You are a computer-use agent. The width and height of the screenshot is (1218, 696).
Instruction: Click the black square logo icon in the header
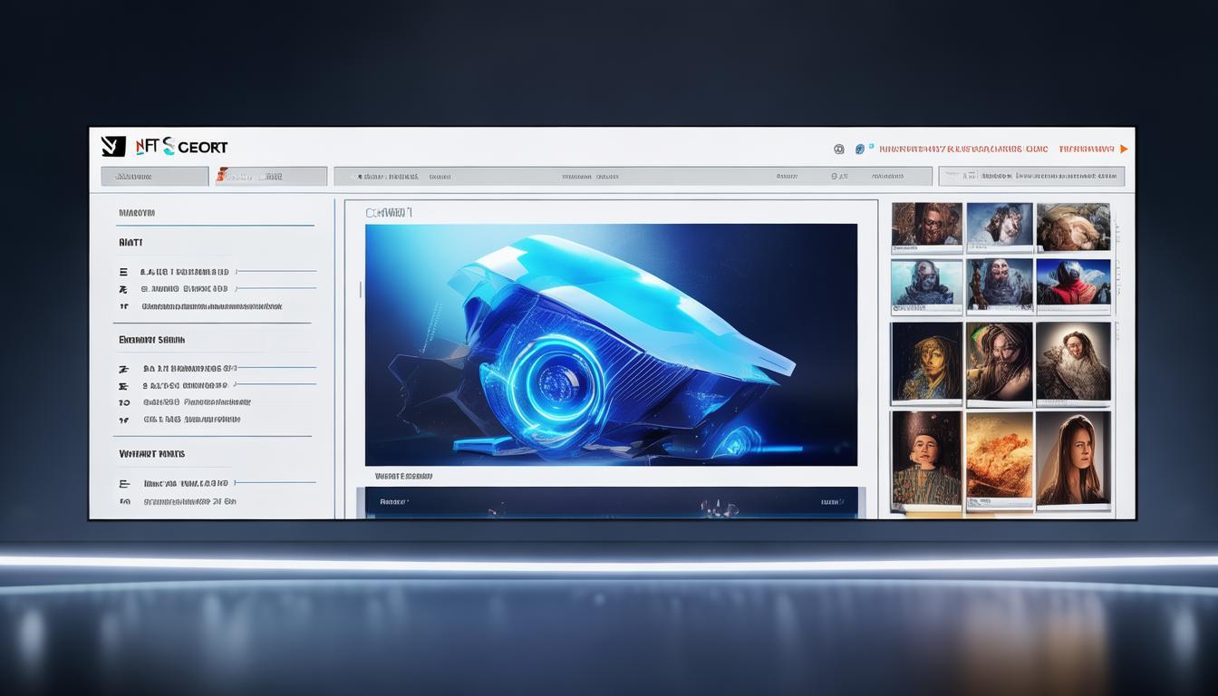113,146
